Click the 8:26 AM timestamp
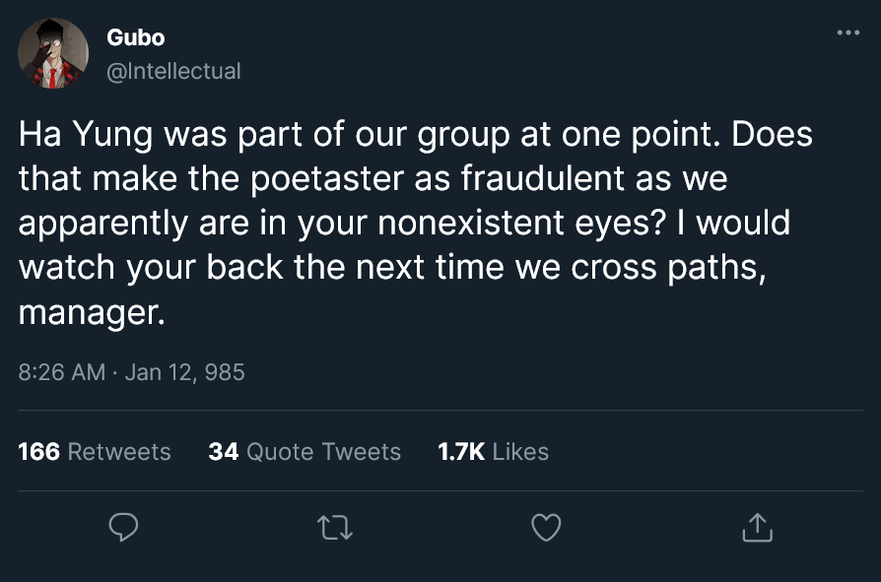The height and width of the screenshot is (582, 881). (x=61, y=372)
